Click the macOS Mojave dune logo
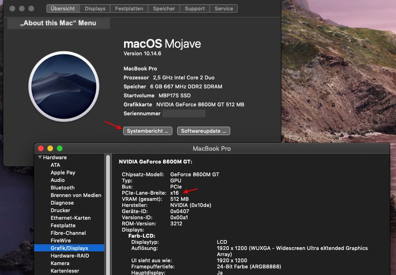396x275 pixels. point(64,86)
